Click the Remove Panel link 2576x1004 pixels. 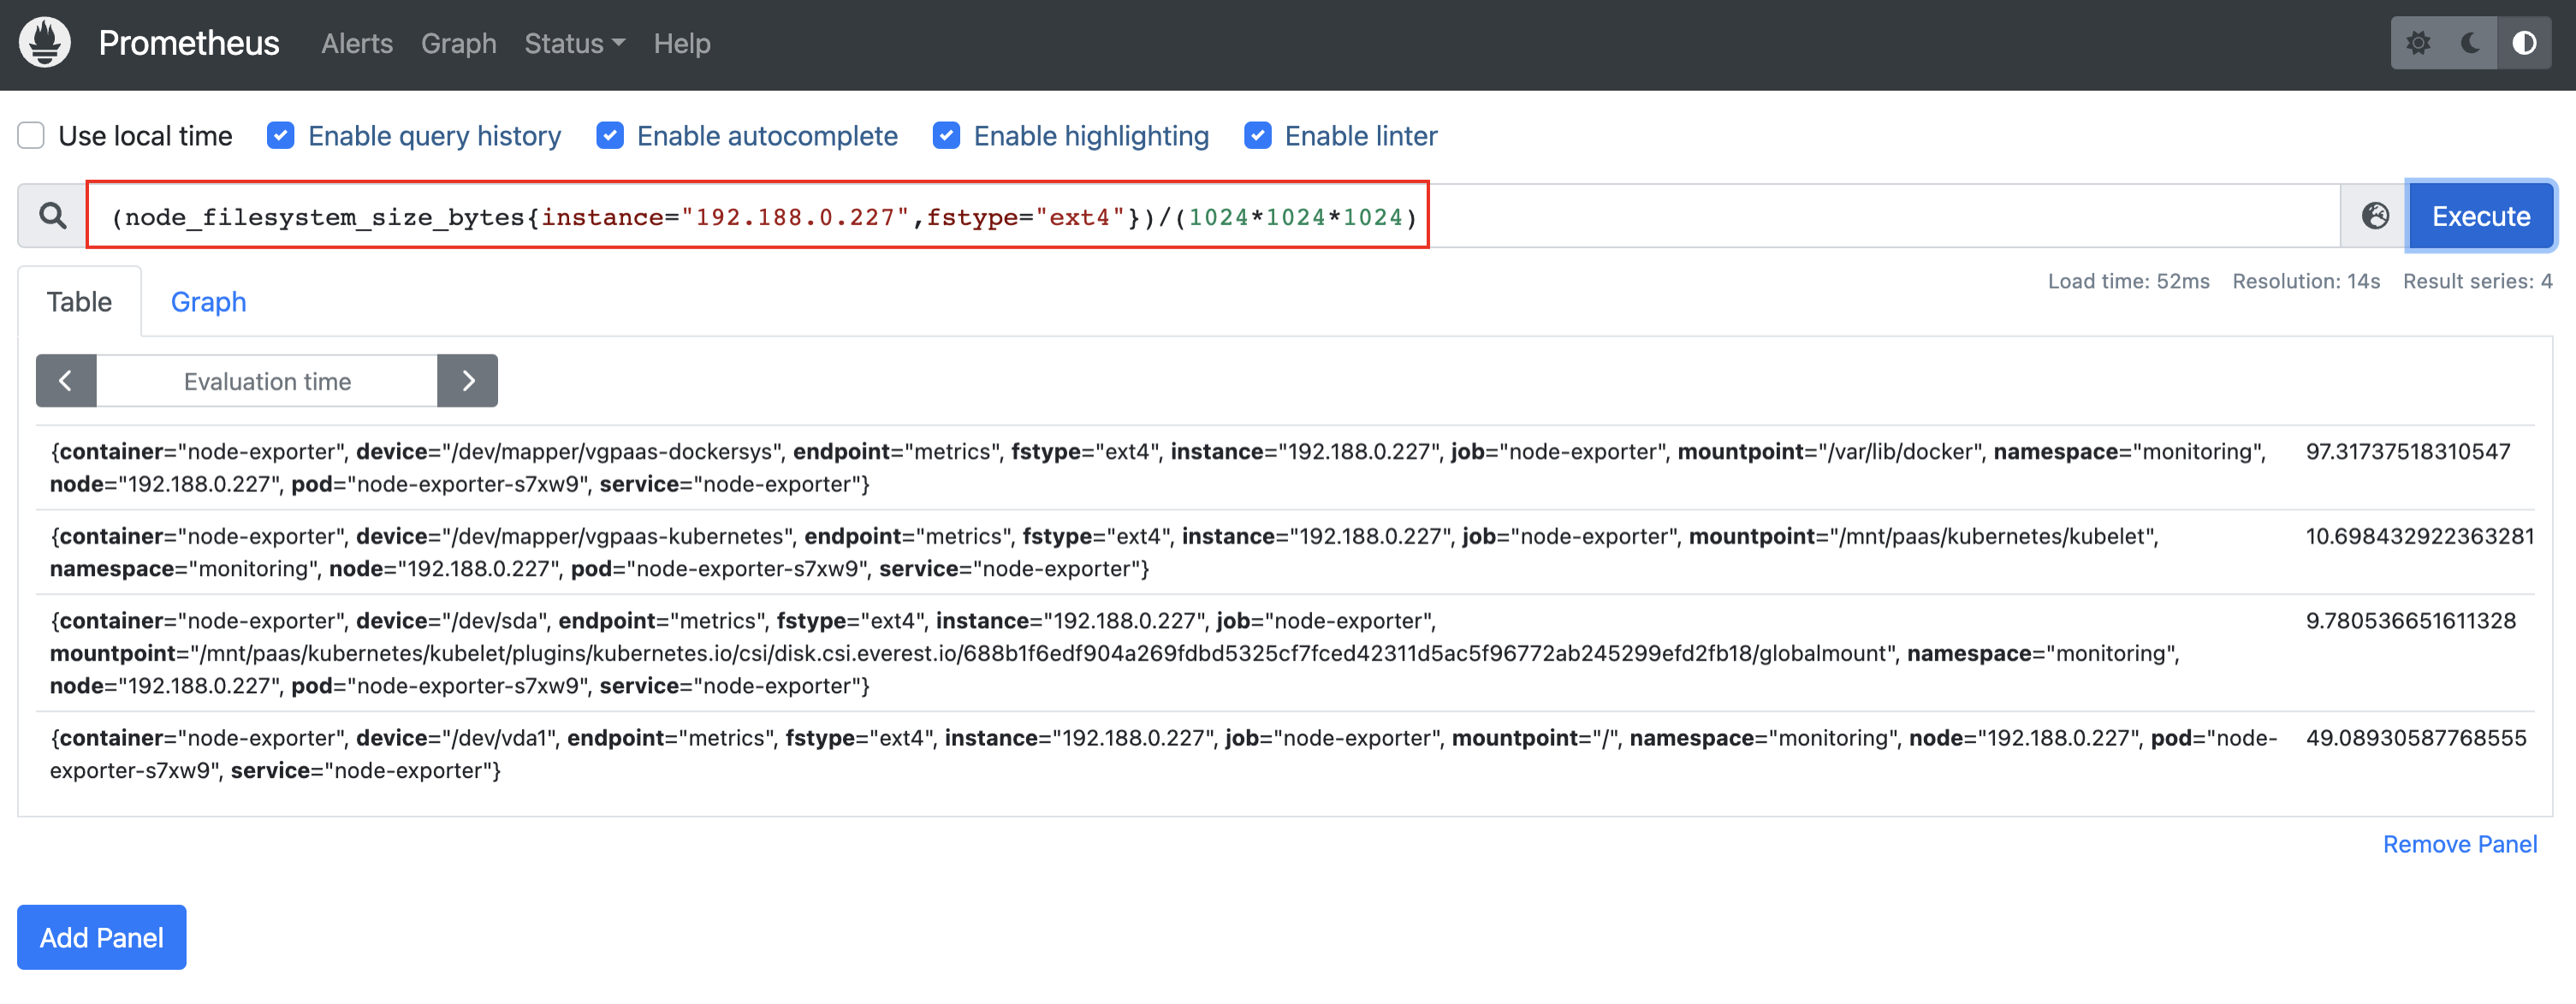2459,844
